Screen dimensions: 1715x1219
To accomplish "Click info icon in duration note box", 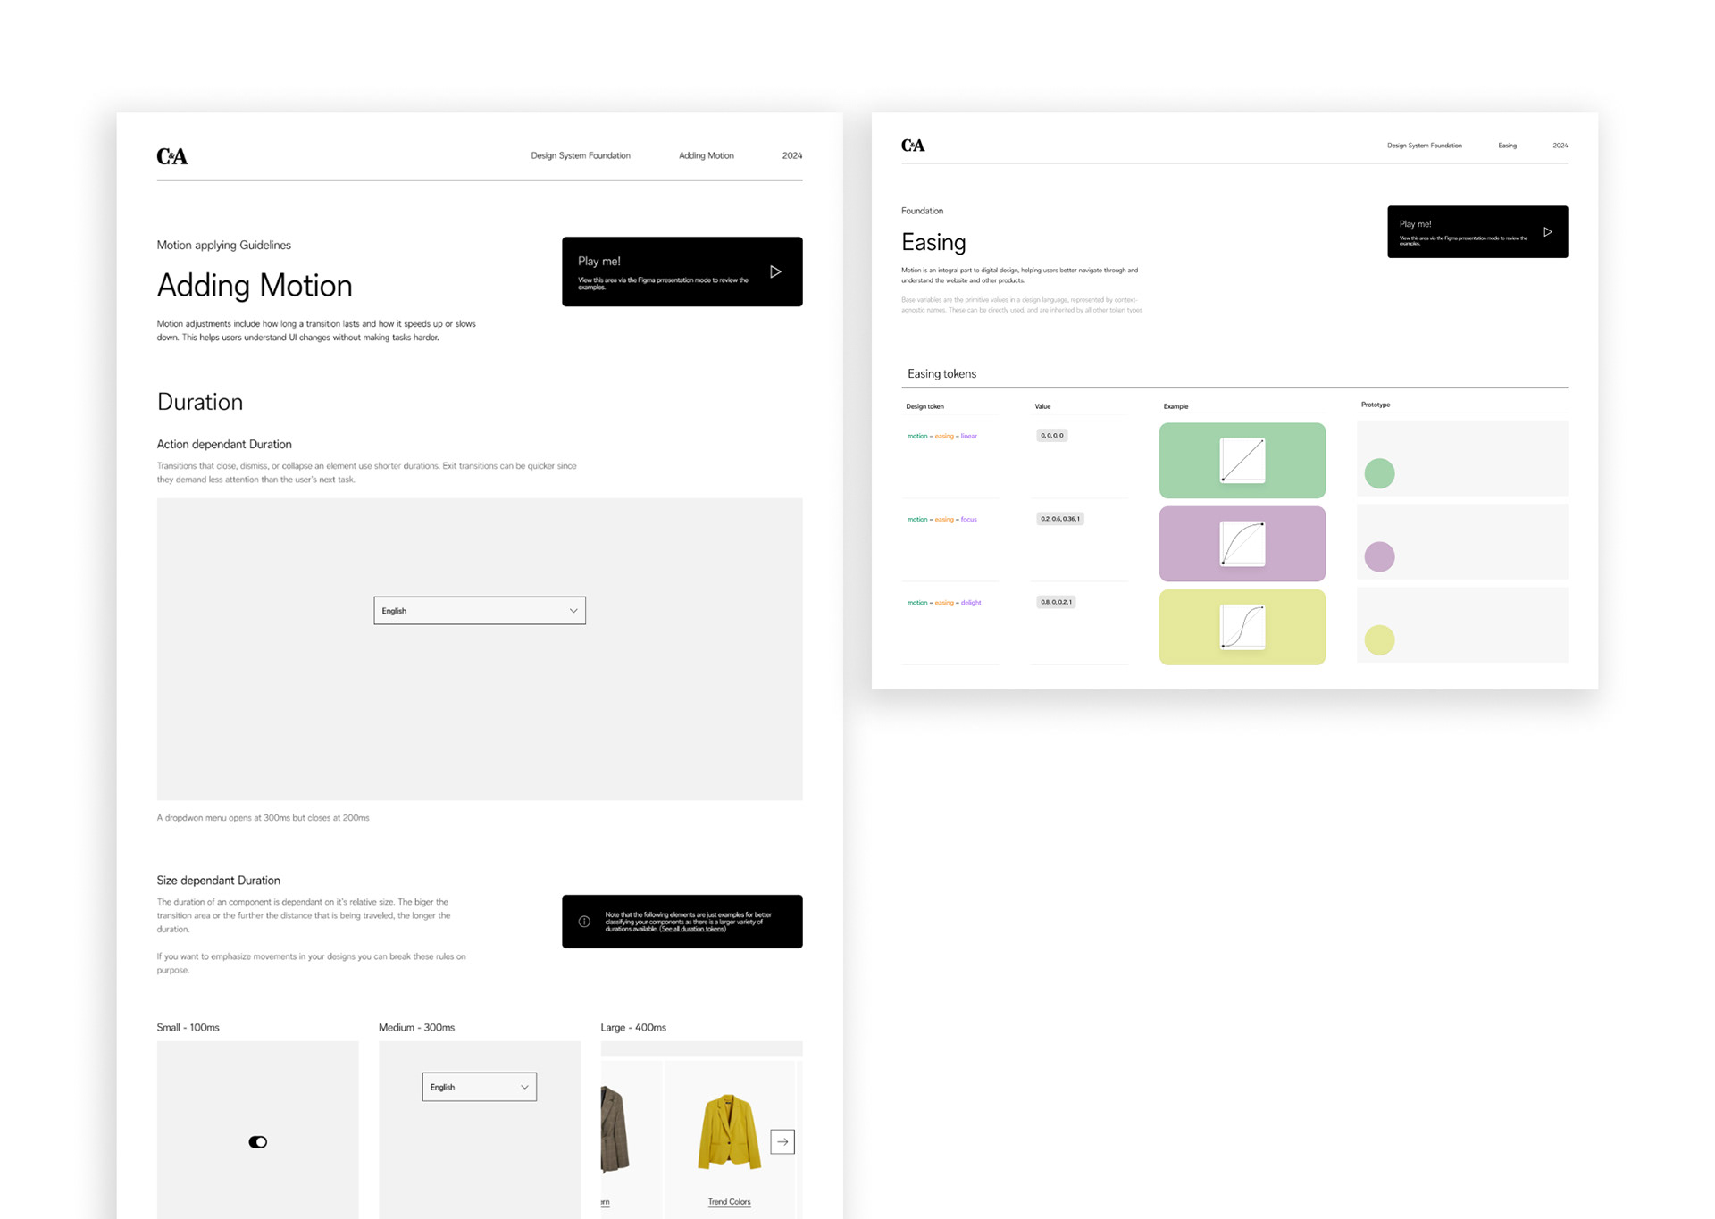I will point(584,922).
